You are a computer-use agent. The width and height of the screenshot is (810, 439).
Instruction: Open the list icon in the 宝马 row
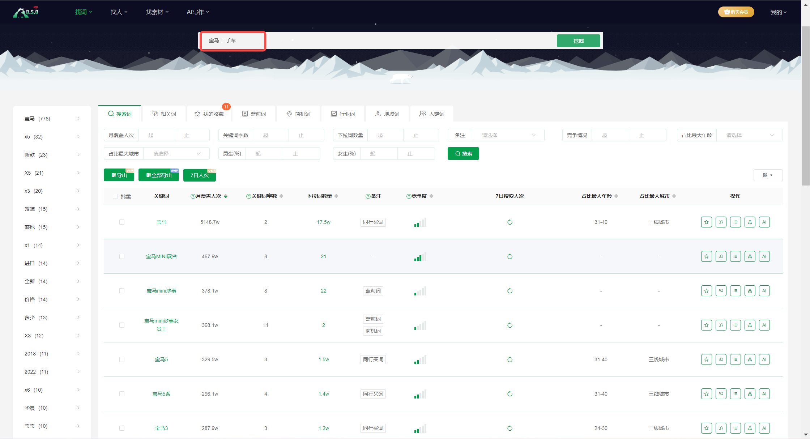pos(735,222)
